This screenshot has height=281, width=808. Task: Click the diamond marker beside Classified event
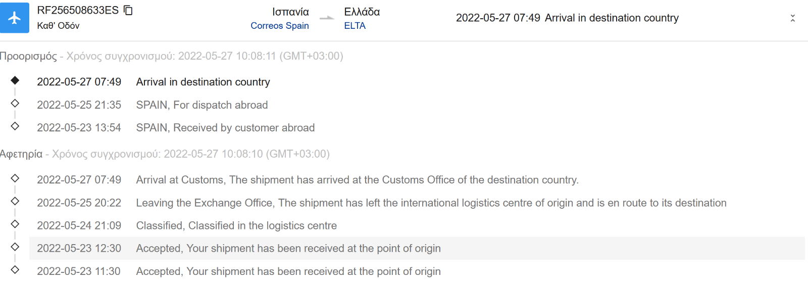[x=15, y=224]
